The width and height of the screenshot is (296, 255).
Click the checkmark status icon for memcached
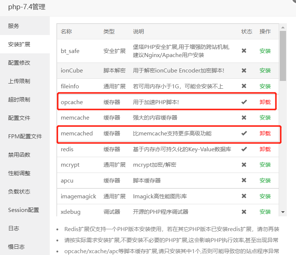[x=244, y=133]
